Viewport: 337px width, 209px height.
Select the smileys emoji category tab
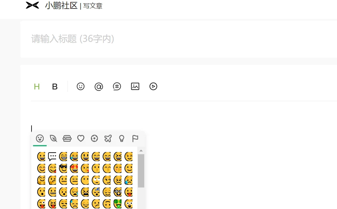[40, 138]
